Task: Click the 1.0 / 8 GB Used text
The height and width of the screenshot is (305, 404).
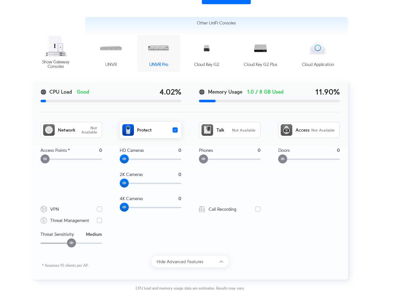Action: 265,92
